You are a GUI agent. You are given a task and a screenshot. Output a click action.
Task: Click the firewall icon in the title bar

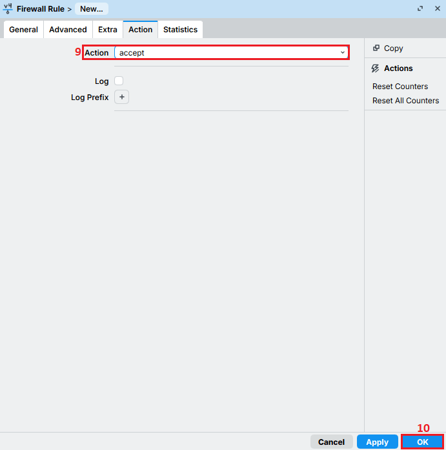point(8,8)
